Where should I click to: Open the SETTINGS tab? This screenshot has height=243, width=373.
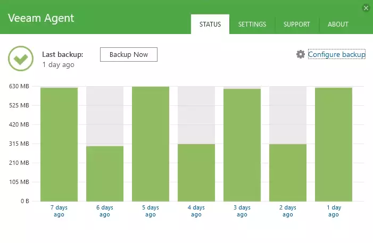tap(252, 24)
